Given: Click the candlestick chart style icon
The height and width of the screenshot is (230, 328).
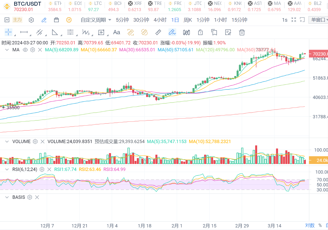Looking at the screenshot, I should (x=186, y=32).
